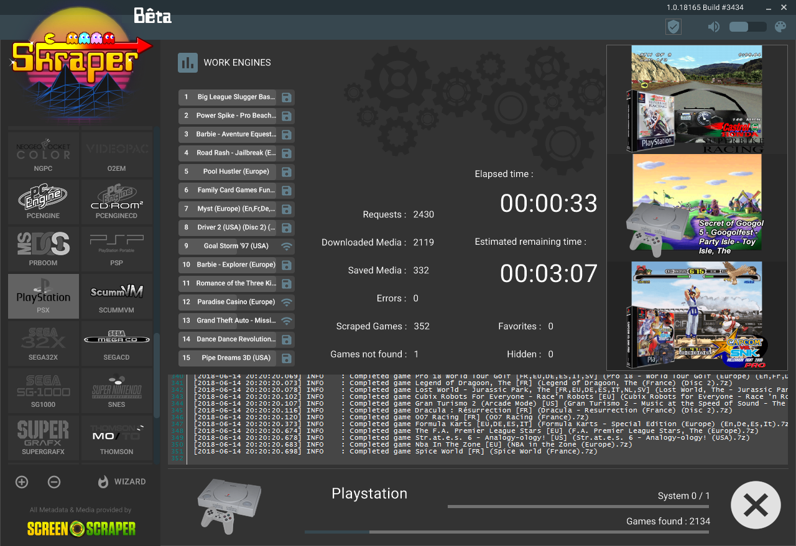796x546 pixels.
Task: Click the shield verification icon
Action: pos(673,27)
